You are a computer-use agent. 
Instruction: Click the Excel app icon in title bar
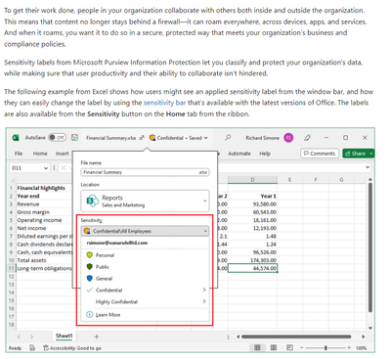[x=16, y=138]
